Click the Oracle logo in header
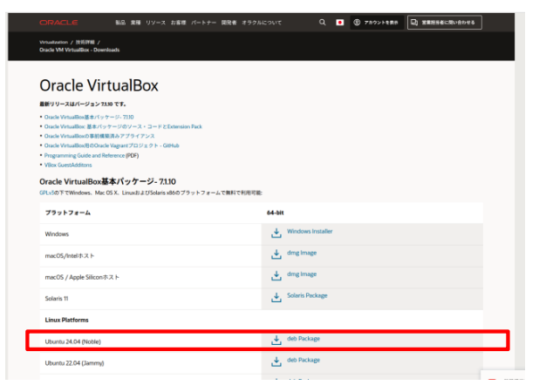This screenshot has width=546, height=392. [58, 22]
